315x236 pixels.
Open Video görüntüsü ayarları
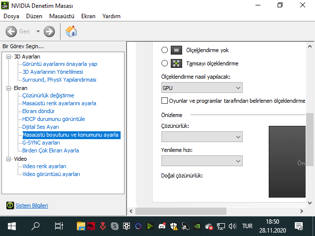[51, 174]
